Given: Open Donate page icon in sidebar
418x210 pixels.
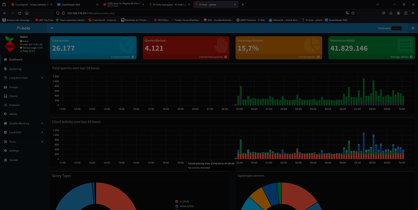Looking at the screenshot, I should 5,160.
